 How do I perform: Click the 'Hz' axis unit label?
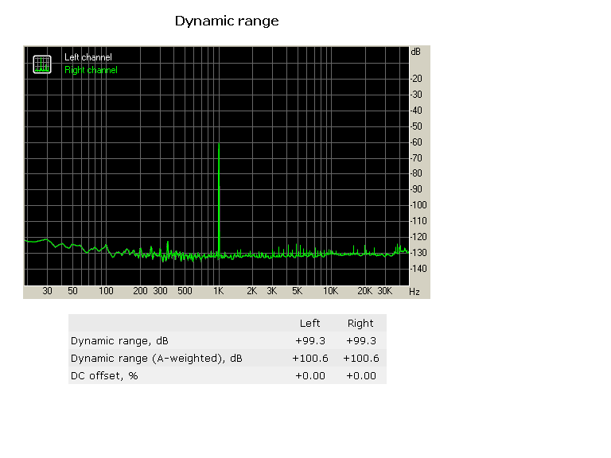[414, 292]
